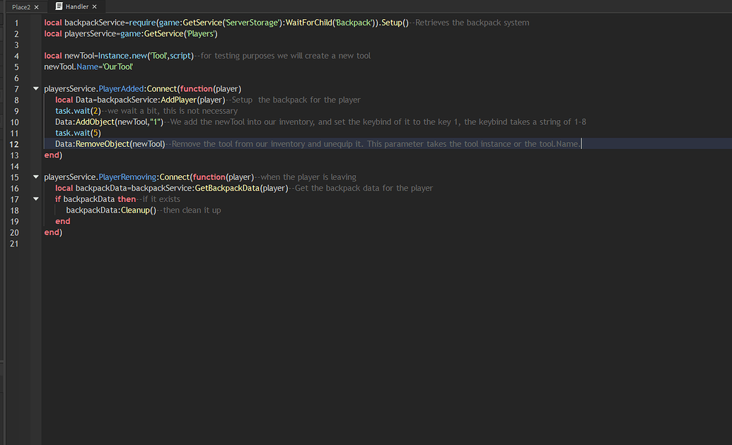Viewport: 732px width, 445px height.
Task: Click 'when the player is leaving' comment
Action: pos(308,177)
